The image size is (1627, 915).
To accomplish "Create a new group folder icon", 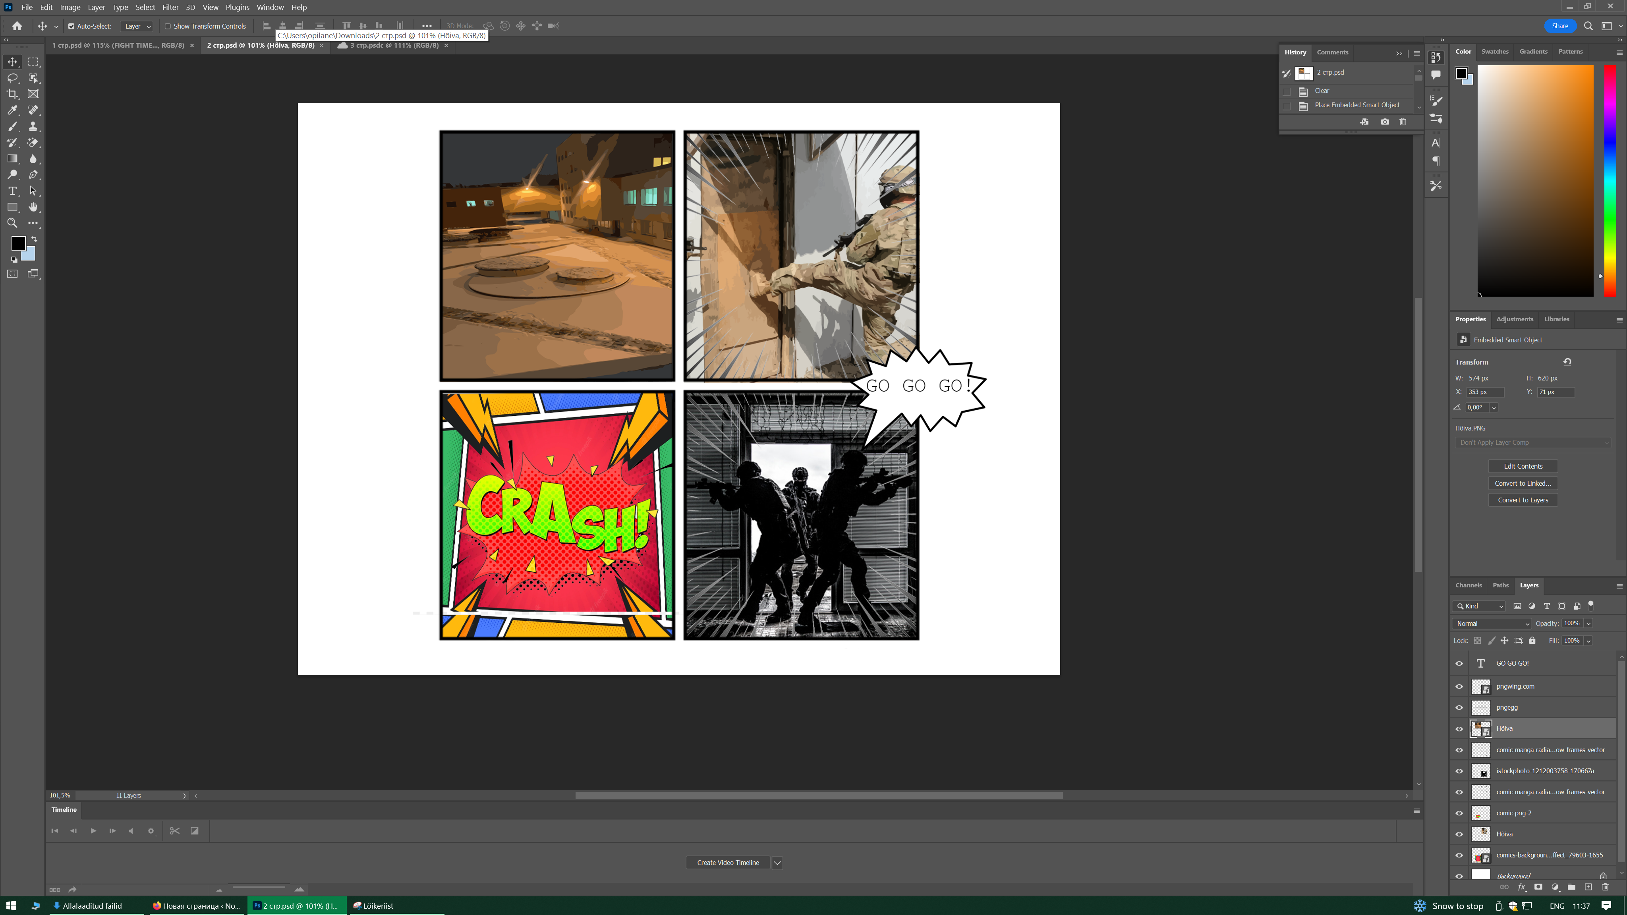I will (x=1571, y=887).
